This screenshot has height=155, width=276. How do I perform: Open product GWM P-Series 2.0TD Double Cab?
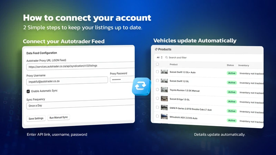click(x=190, y=109)
